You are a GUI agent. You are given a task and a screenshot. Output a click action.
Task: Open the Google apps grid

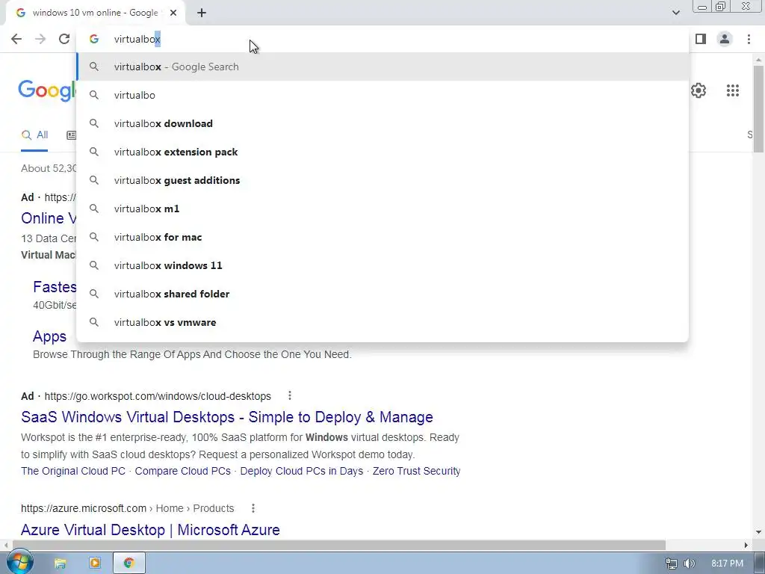click(x=732, y=90)
